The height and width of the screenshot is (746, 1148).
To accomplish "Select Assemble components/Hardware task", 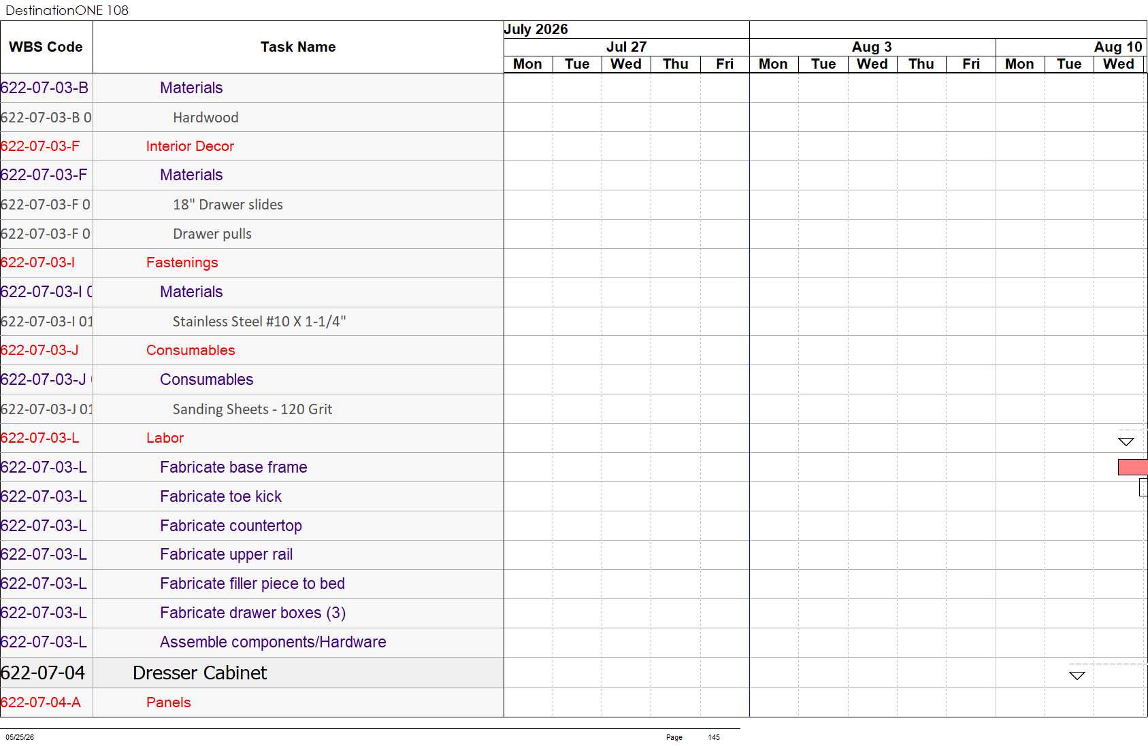I will coord(273,642).
